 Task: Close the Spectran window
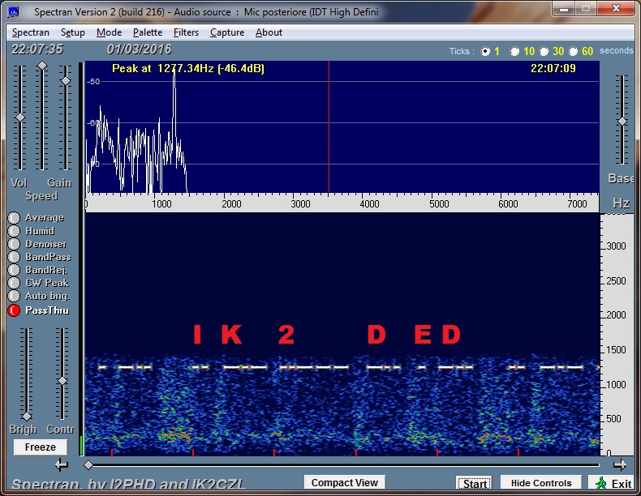point(617,9)
